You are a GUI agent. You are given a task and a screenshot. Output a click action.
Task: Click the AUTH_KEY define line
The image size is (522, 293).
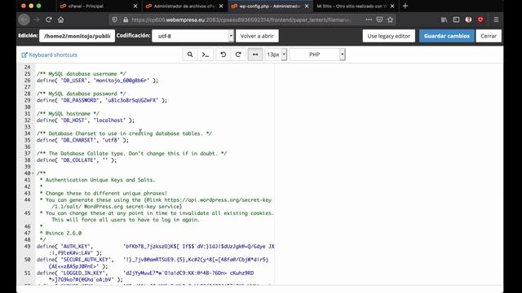pyautogui.click(x=156, y=250)
